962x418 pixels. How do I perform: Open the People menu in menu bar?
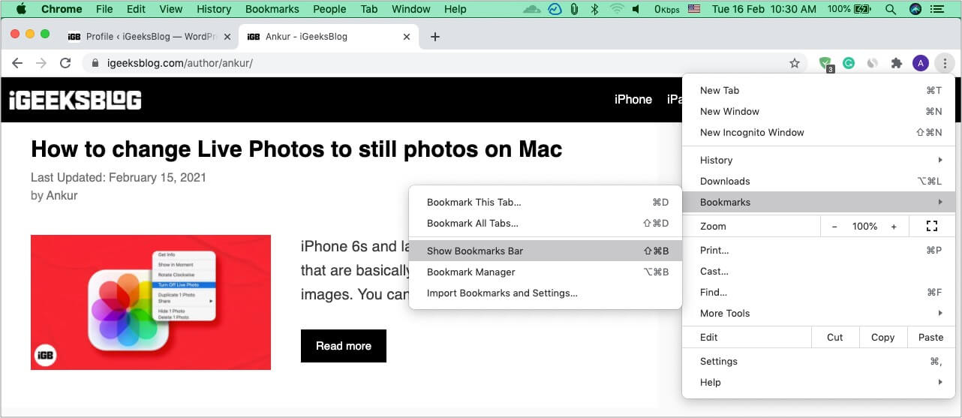coord(329,9)
